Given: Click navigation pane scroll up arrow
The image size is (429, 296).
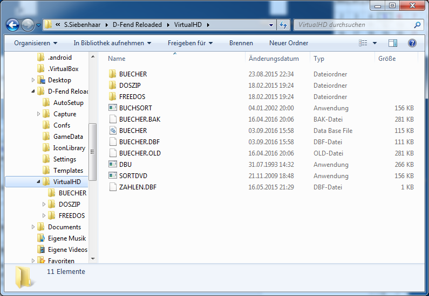Looking at the screenshot, I should point(93,57).
